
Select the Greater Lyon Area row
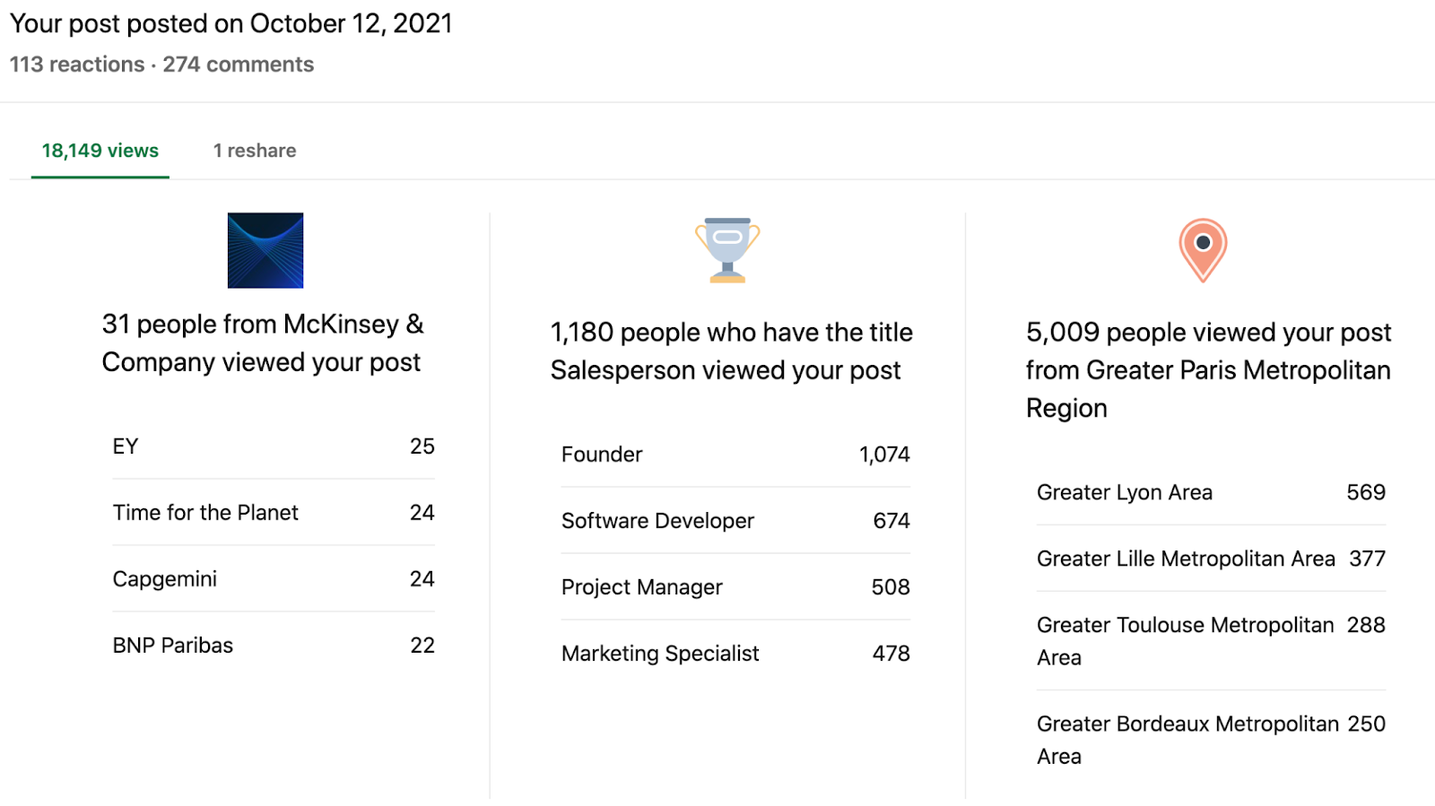point(1211,492)
